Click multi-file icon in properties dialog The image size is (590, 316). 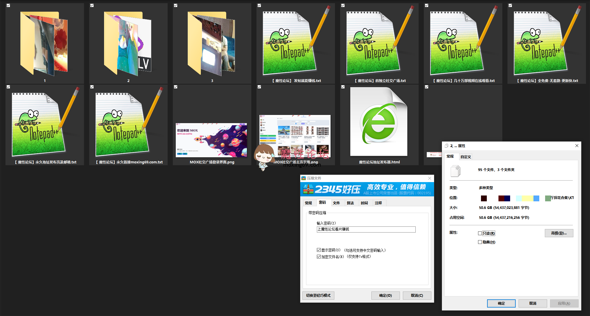pyautogui.click(x=456, y=171)
